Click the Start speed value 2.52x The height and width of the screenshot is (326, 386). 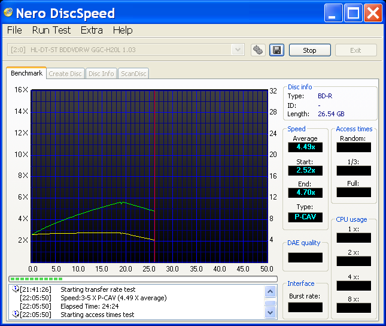point(305,170)
